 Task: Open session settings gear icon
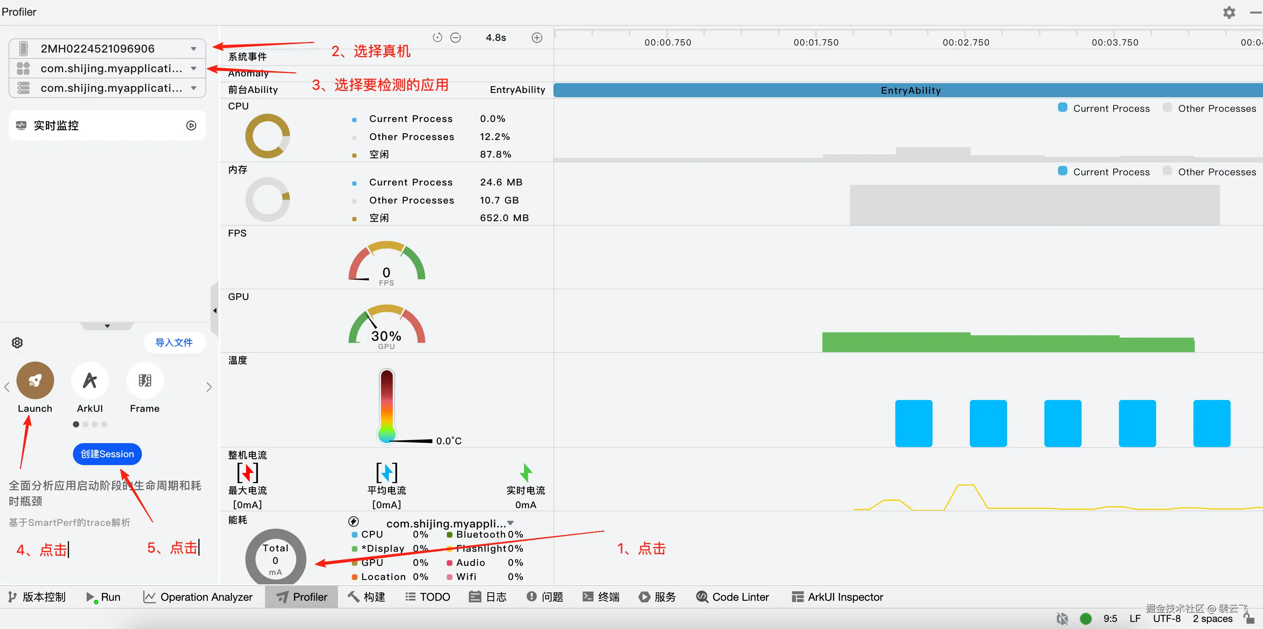17,342
